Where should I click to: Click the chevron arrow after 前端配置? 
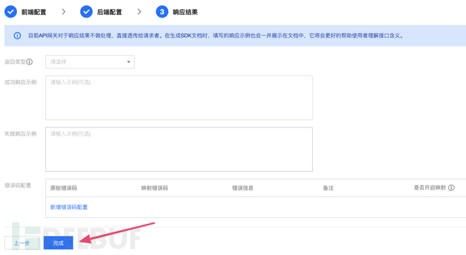click(63, 12)
